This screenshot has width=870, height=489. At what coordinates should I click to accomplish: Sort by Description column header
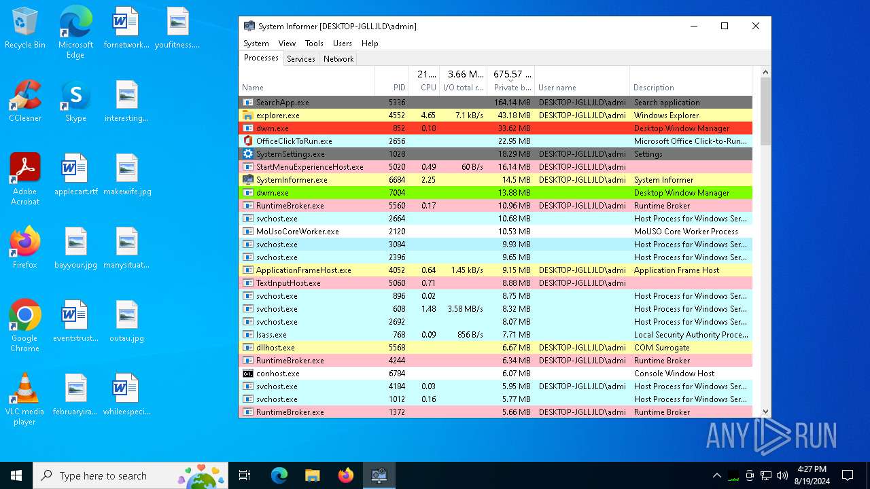click(691, 81)
